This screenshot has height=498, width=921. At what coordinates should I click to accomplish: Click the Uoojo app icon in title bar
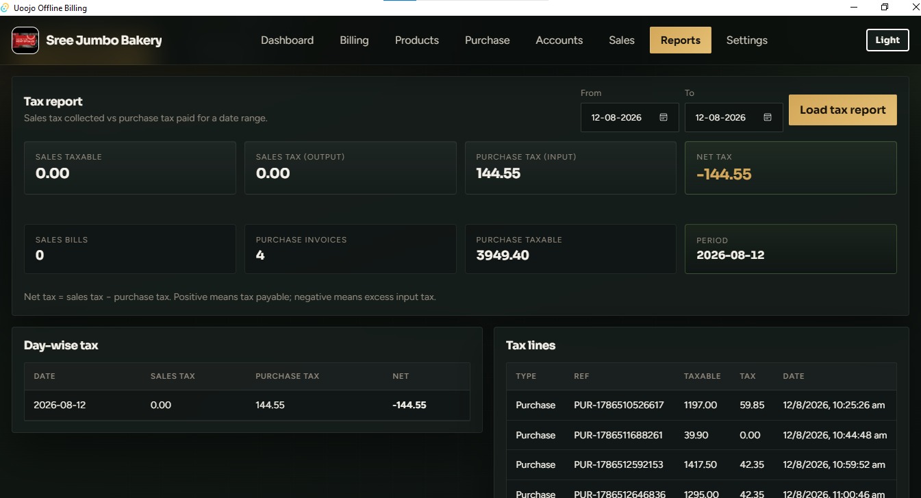click(x=5, y=8)
